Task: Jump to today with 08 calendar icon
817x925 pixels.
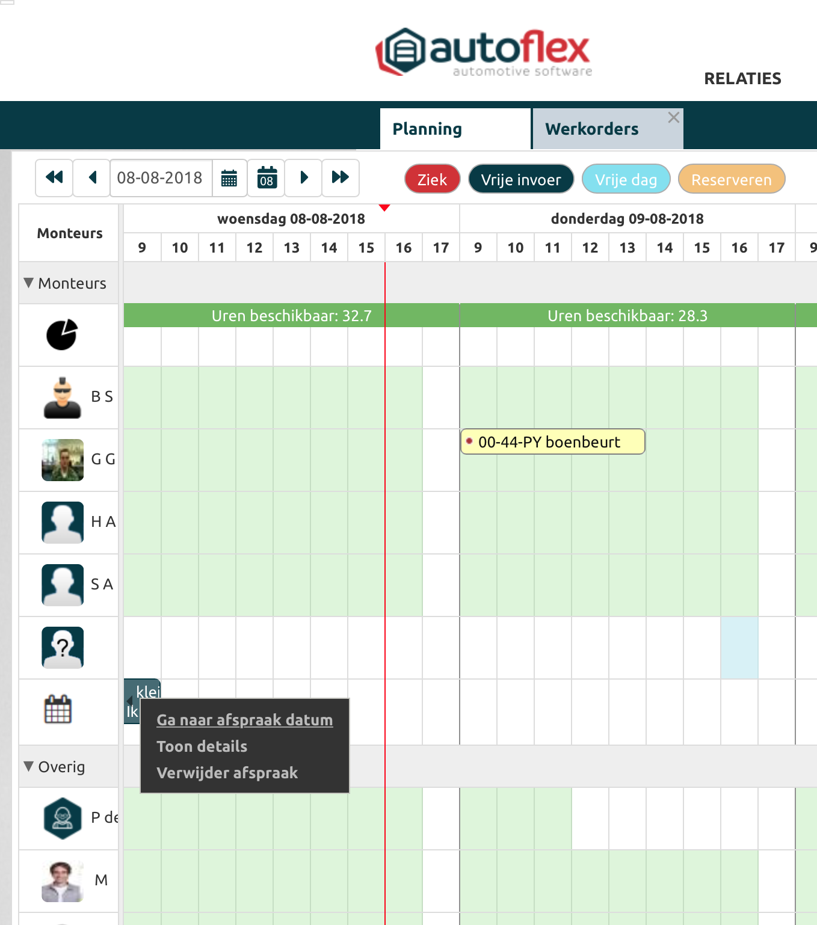Action: (x=267, y=178)
